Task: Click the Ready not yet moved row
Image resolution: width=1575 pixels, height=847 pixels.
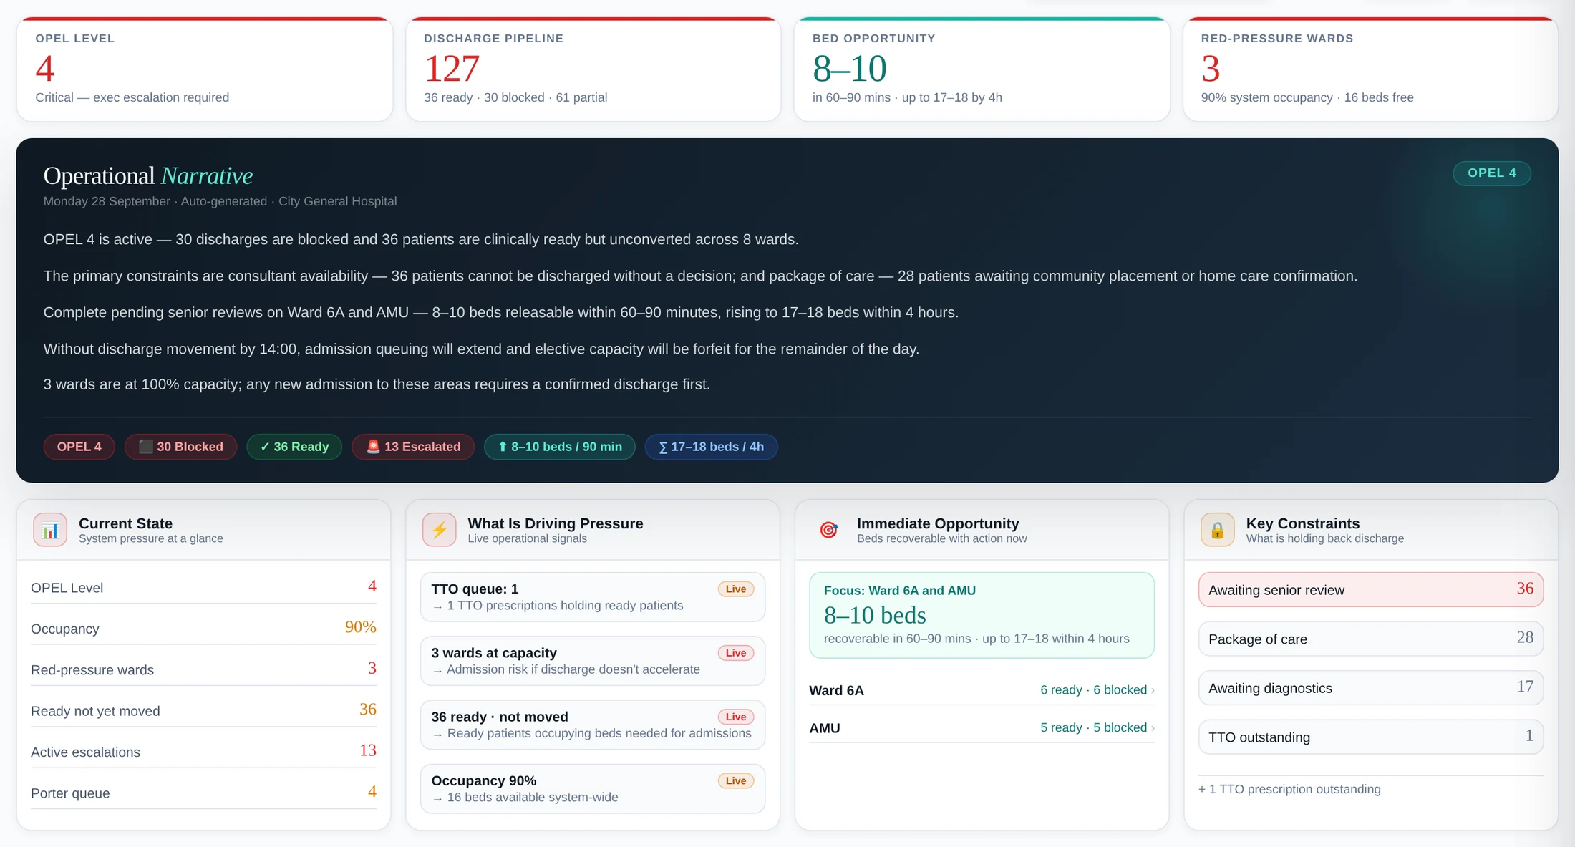Action: click(203, 711)
